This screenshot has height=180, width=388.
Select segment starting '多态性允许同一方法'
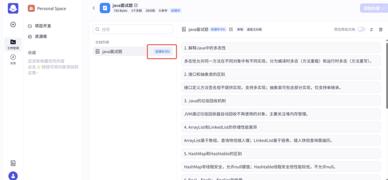(x=281, y=61)
